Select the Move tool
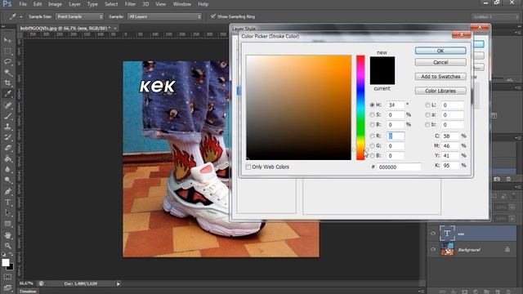This screenshot has height=294, width=523. (7, 40)
